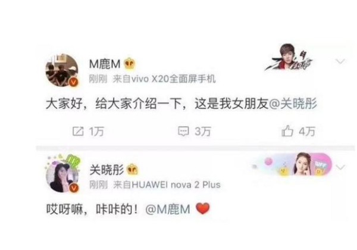Click the red heart emoji in the reply
Image resolution: width=357 pixels, height=250 pixels.
(x=203, y=208)
